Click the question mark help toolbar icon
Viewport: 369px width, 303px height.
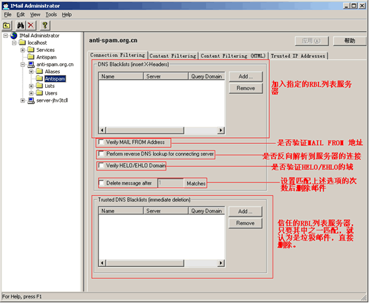point(45,25)
